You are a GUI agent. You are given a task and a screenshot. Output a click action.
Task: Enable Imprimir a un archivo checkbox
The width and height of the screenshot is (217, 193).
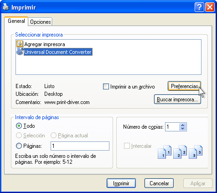106,87
